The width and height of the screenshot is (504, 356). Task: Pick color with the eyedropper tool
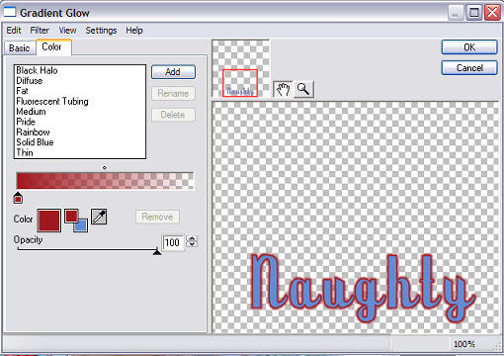pyautogui.click(x=99, y=217)
